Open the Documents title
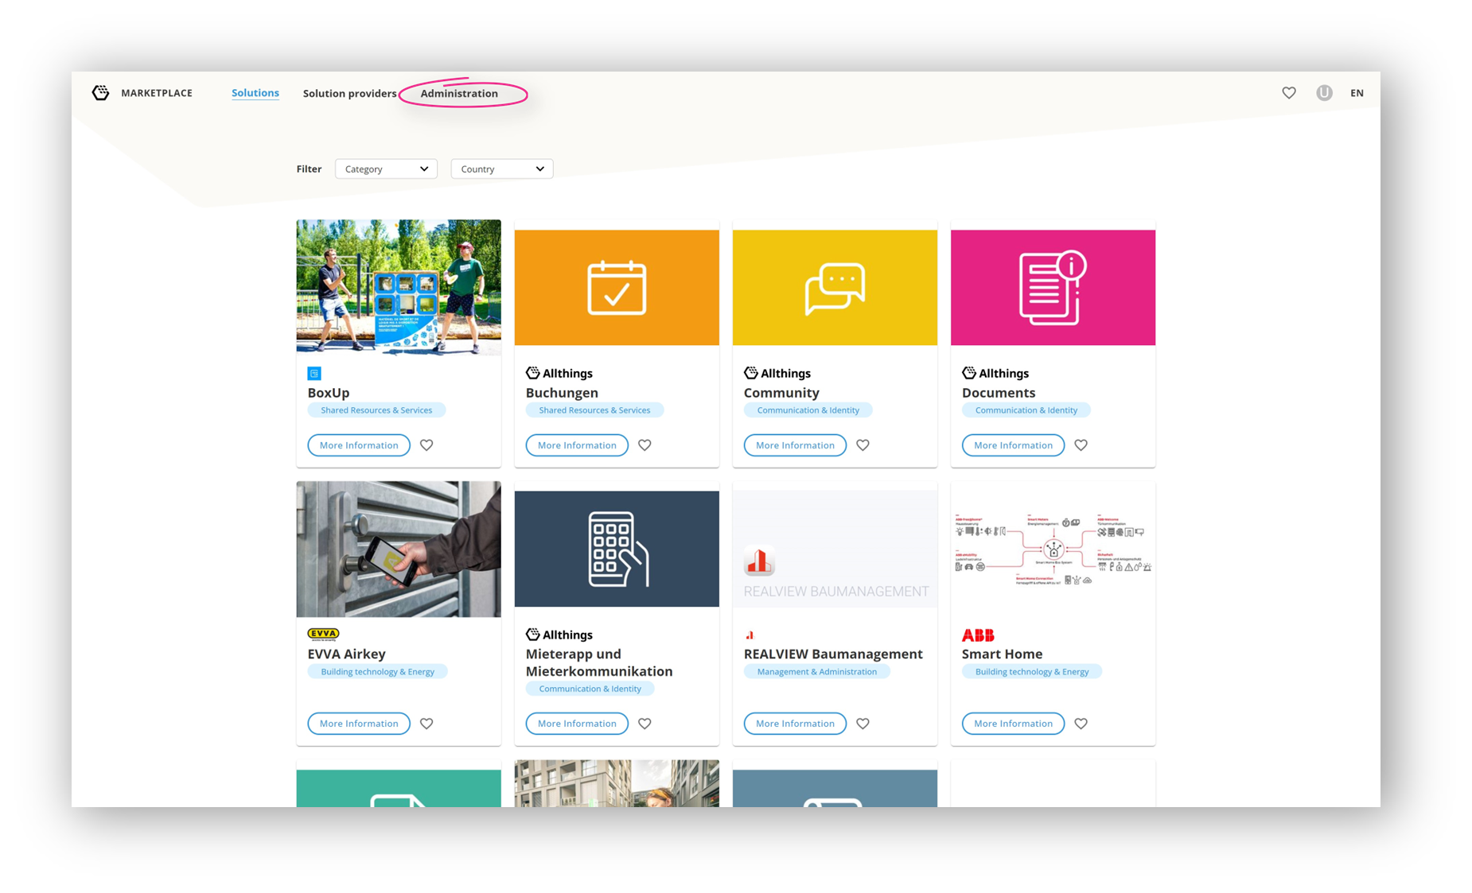The height and width of the screenshot is (893, 1472). 999,393
